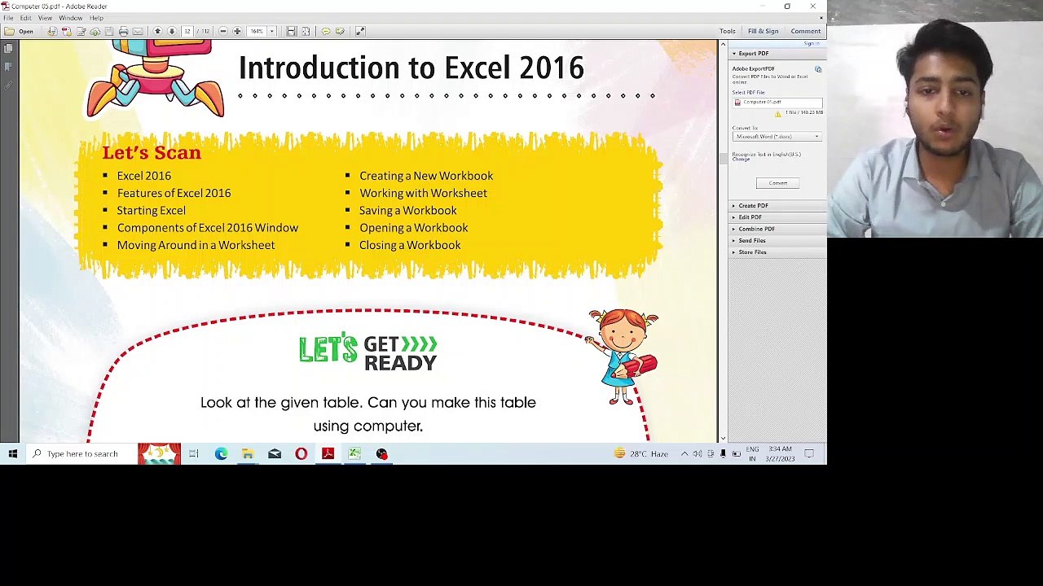The width and height of the screenshot is (1043, 586).
Task: Click the Export PDF online help icon
Action: [x=818, y=69]
